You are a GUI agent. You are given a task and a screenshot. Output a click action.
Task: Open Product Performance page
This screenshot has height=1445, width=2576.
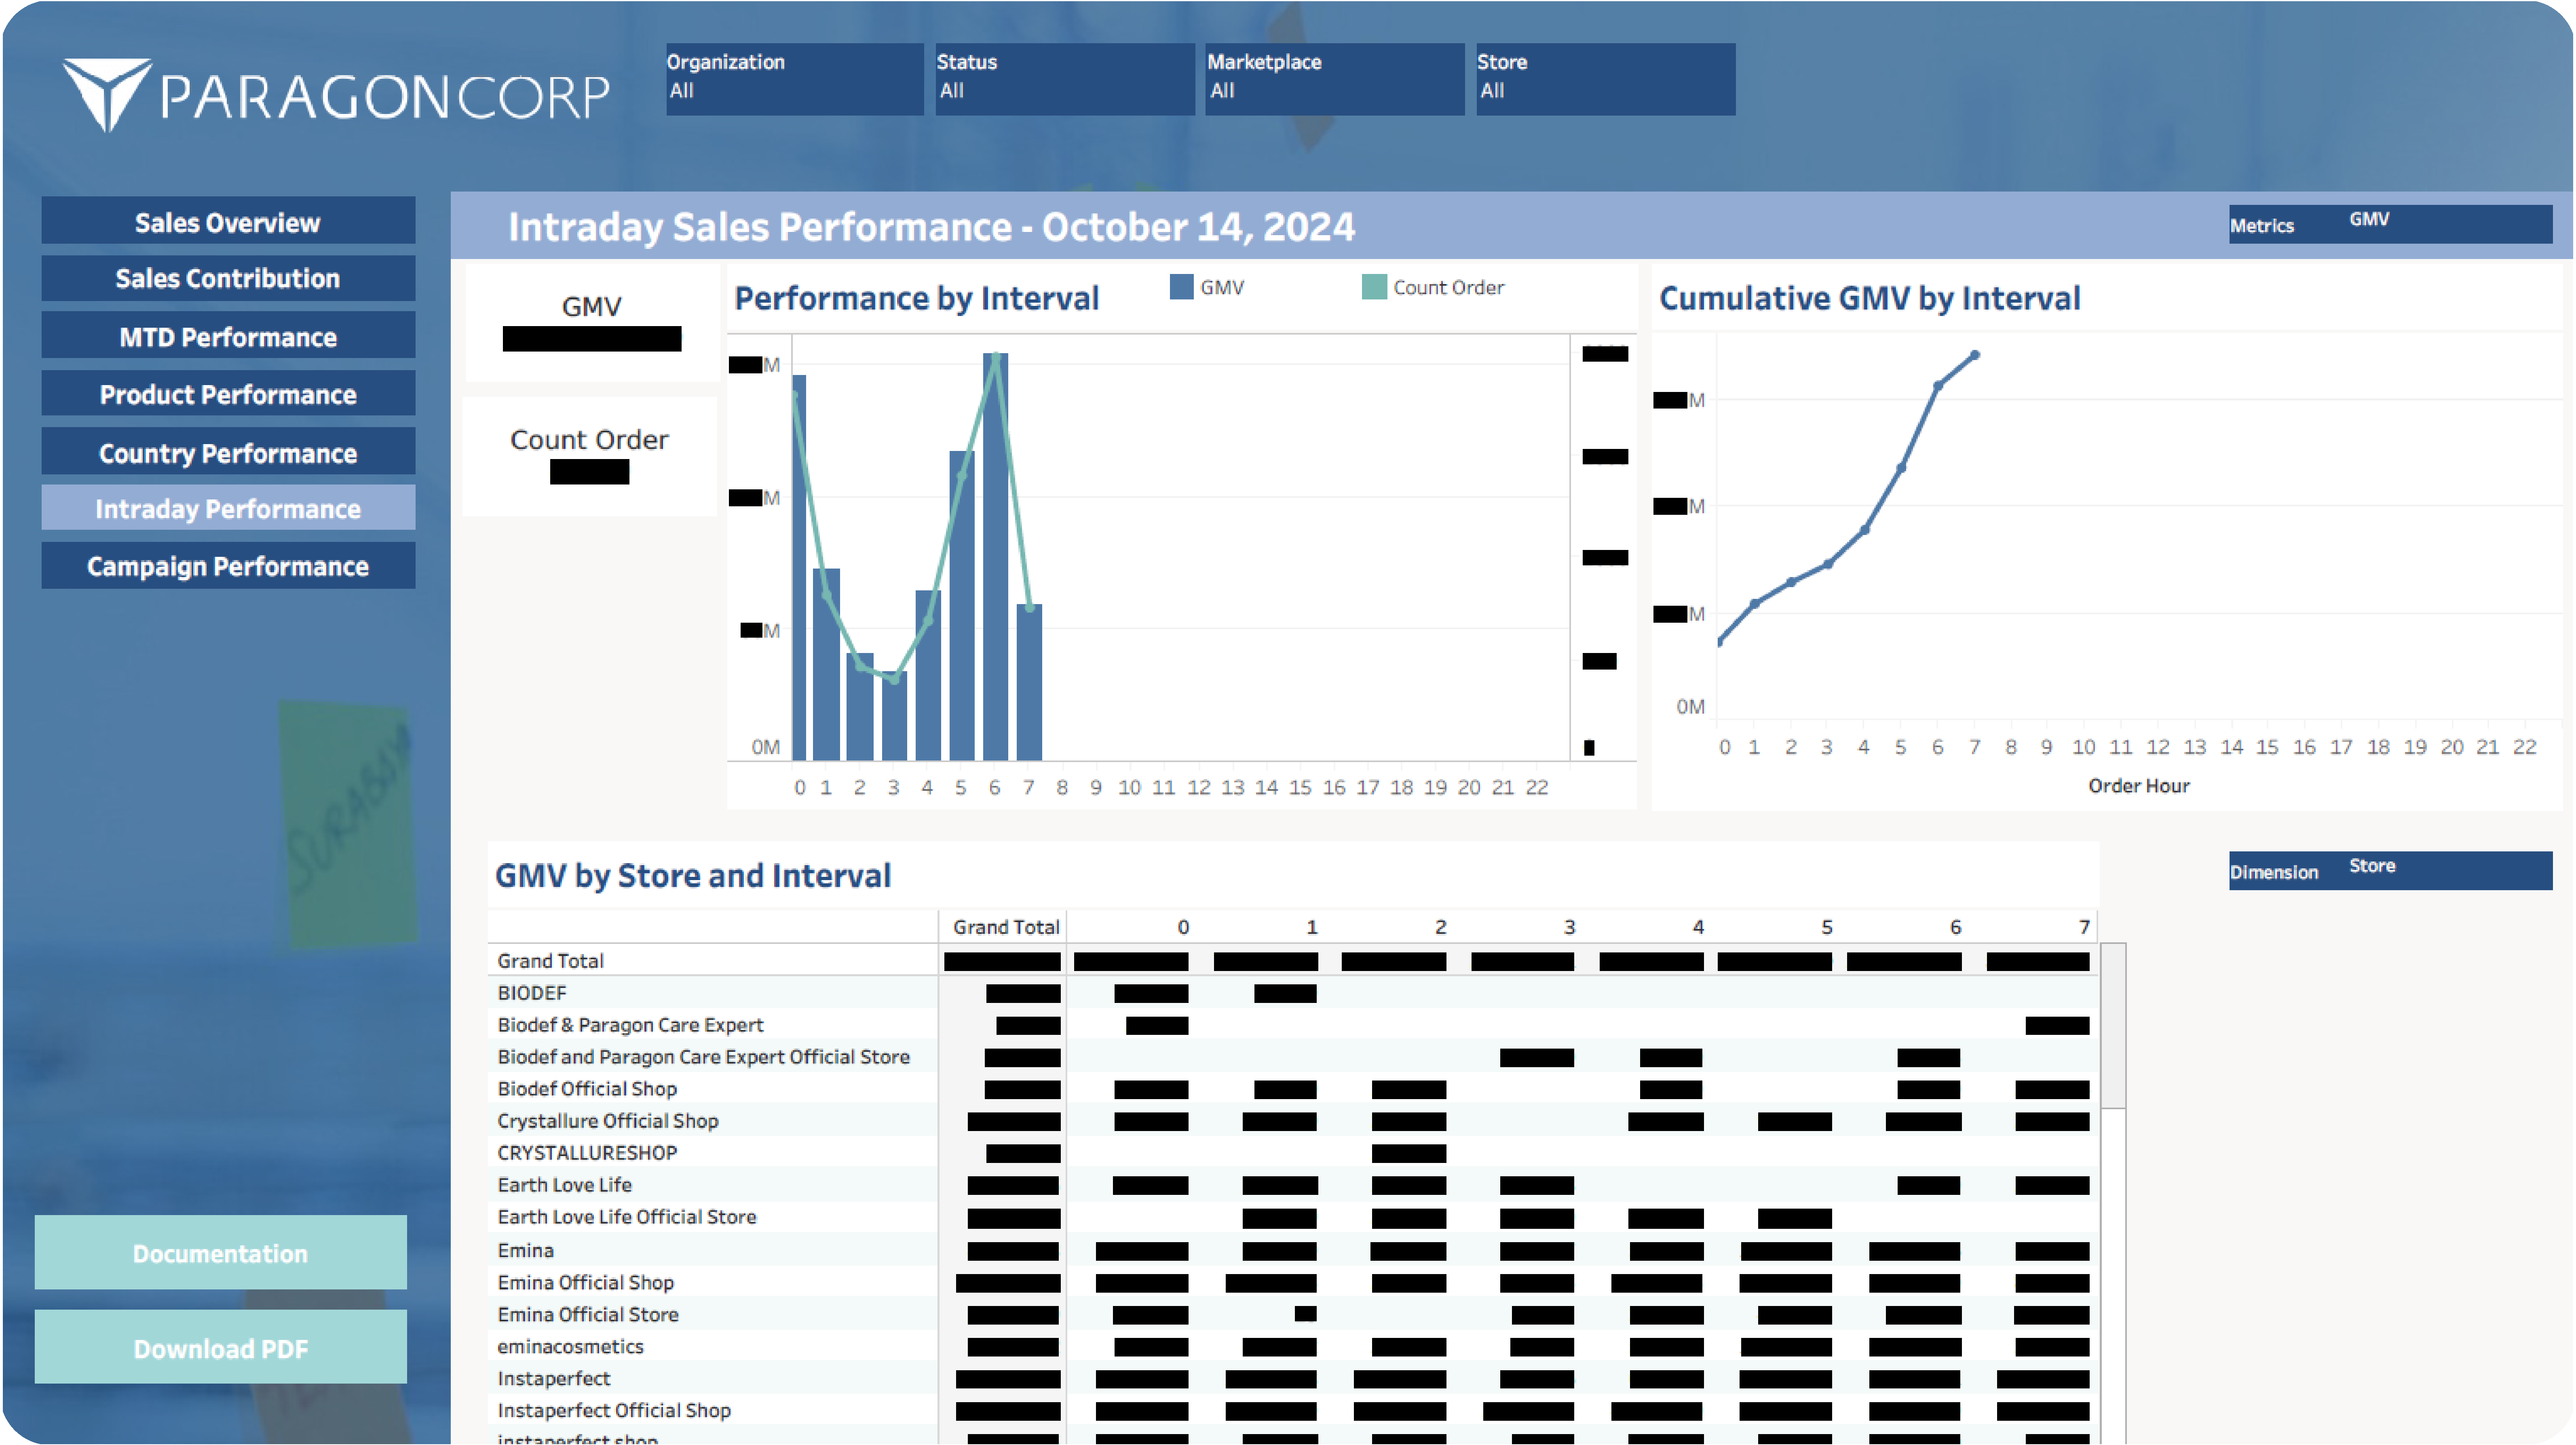coord(228,393)
